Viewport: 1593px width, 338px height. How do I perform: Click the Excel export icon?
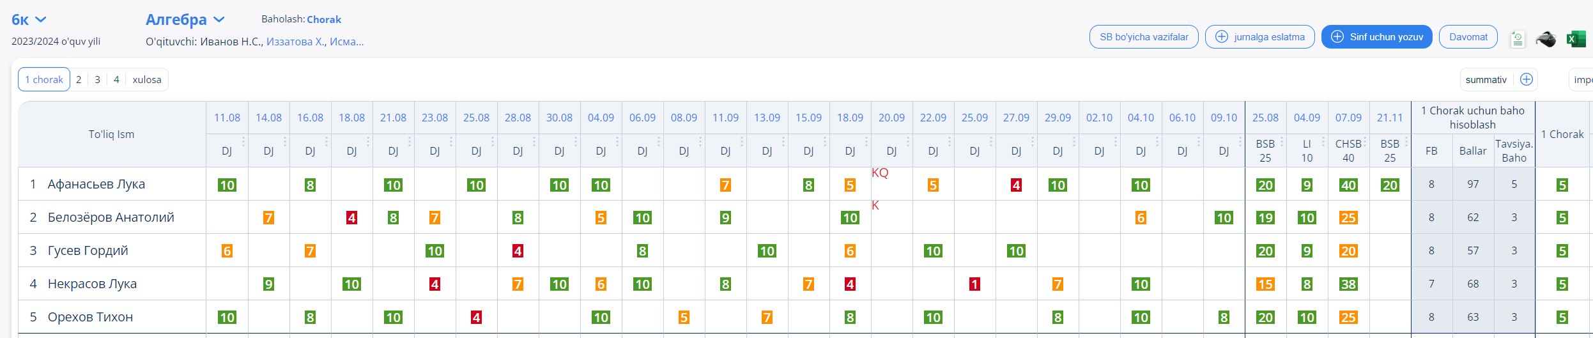click(x=1576, y=39)
